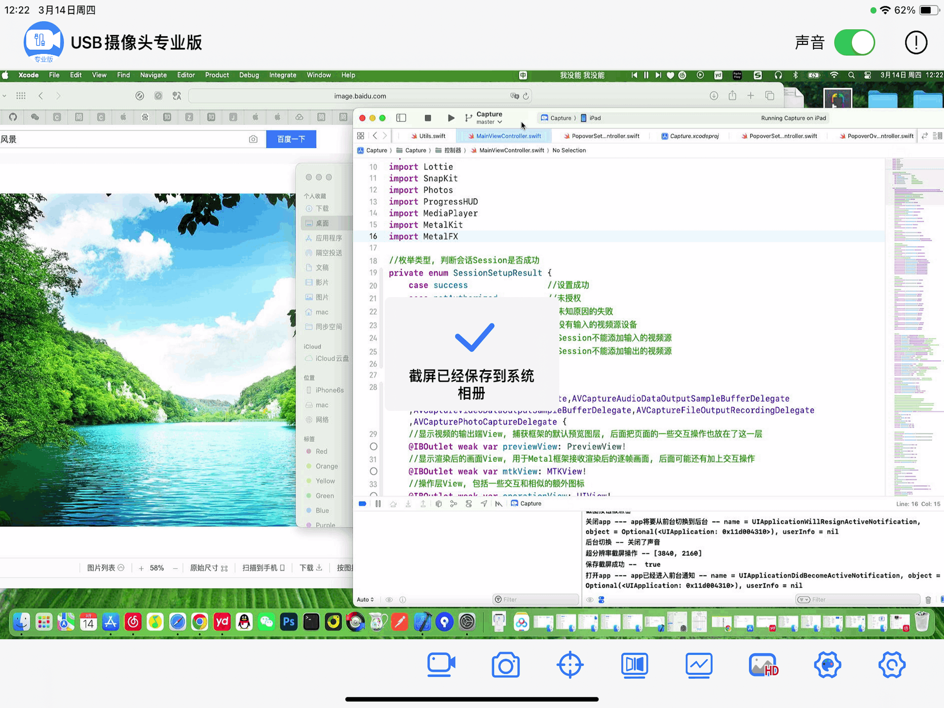The height and width of the screenshot is (708, 944).
Task: Open the Debug menu
Action: click(249, 75)
